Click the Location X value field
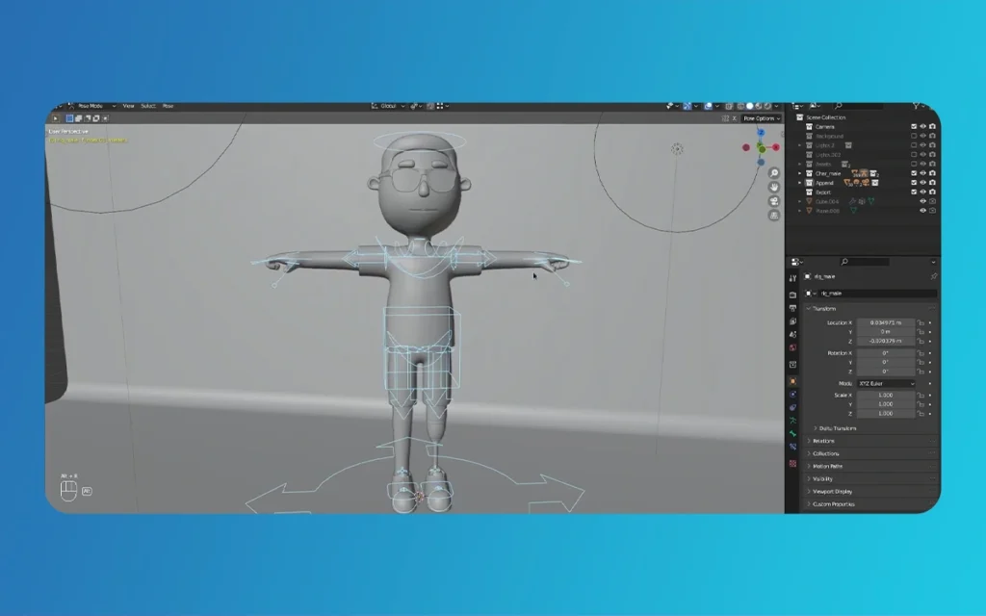The height and width of the screenshot is (616, 986). coord(885,322)
